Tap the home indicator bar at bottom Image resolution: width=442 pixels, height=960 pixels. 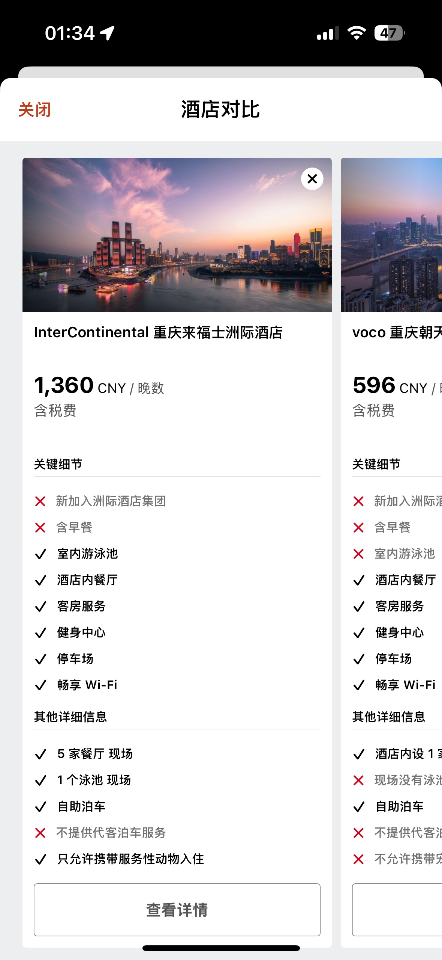pos(221,948)
